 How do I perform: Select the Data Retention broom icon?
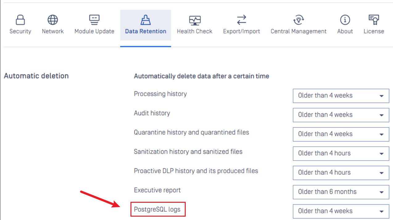tap(146, 20)
